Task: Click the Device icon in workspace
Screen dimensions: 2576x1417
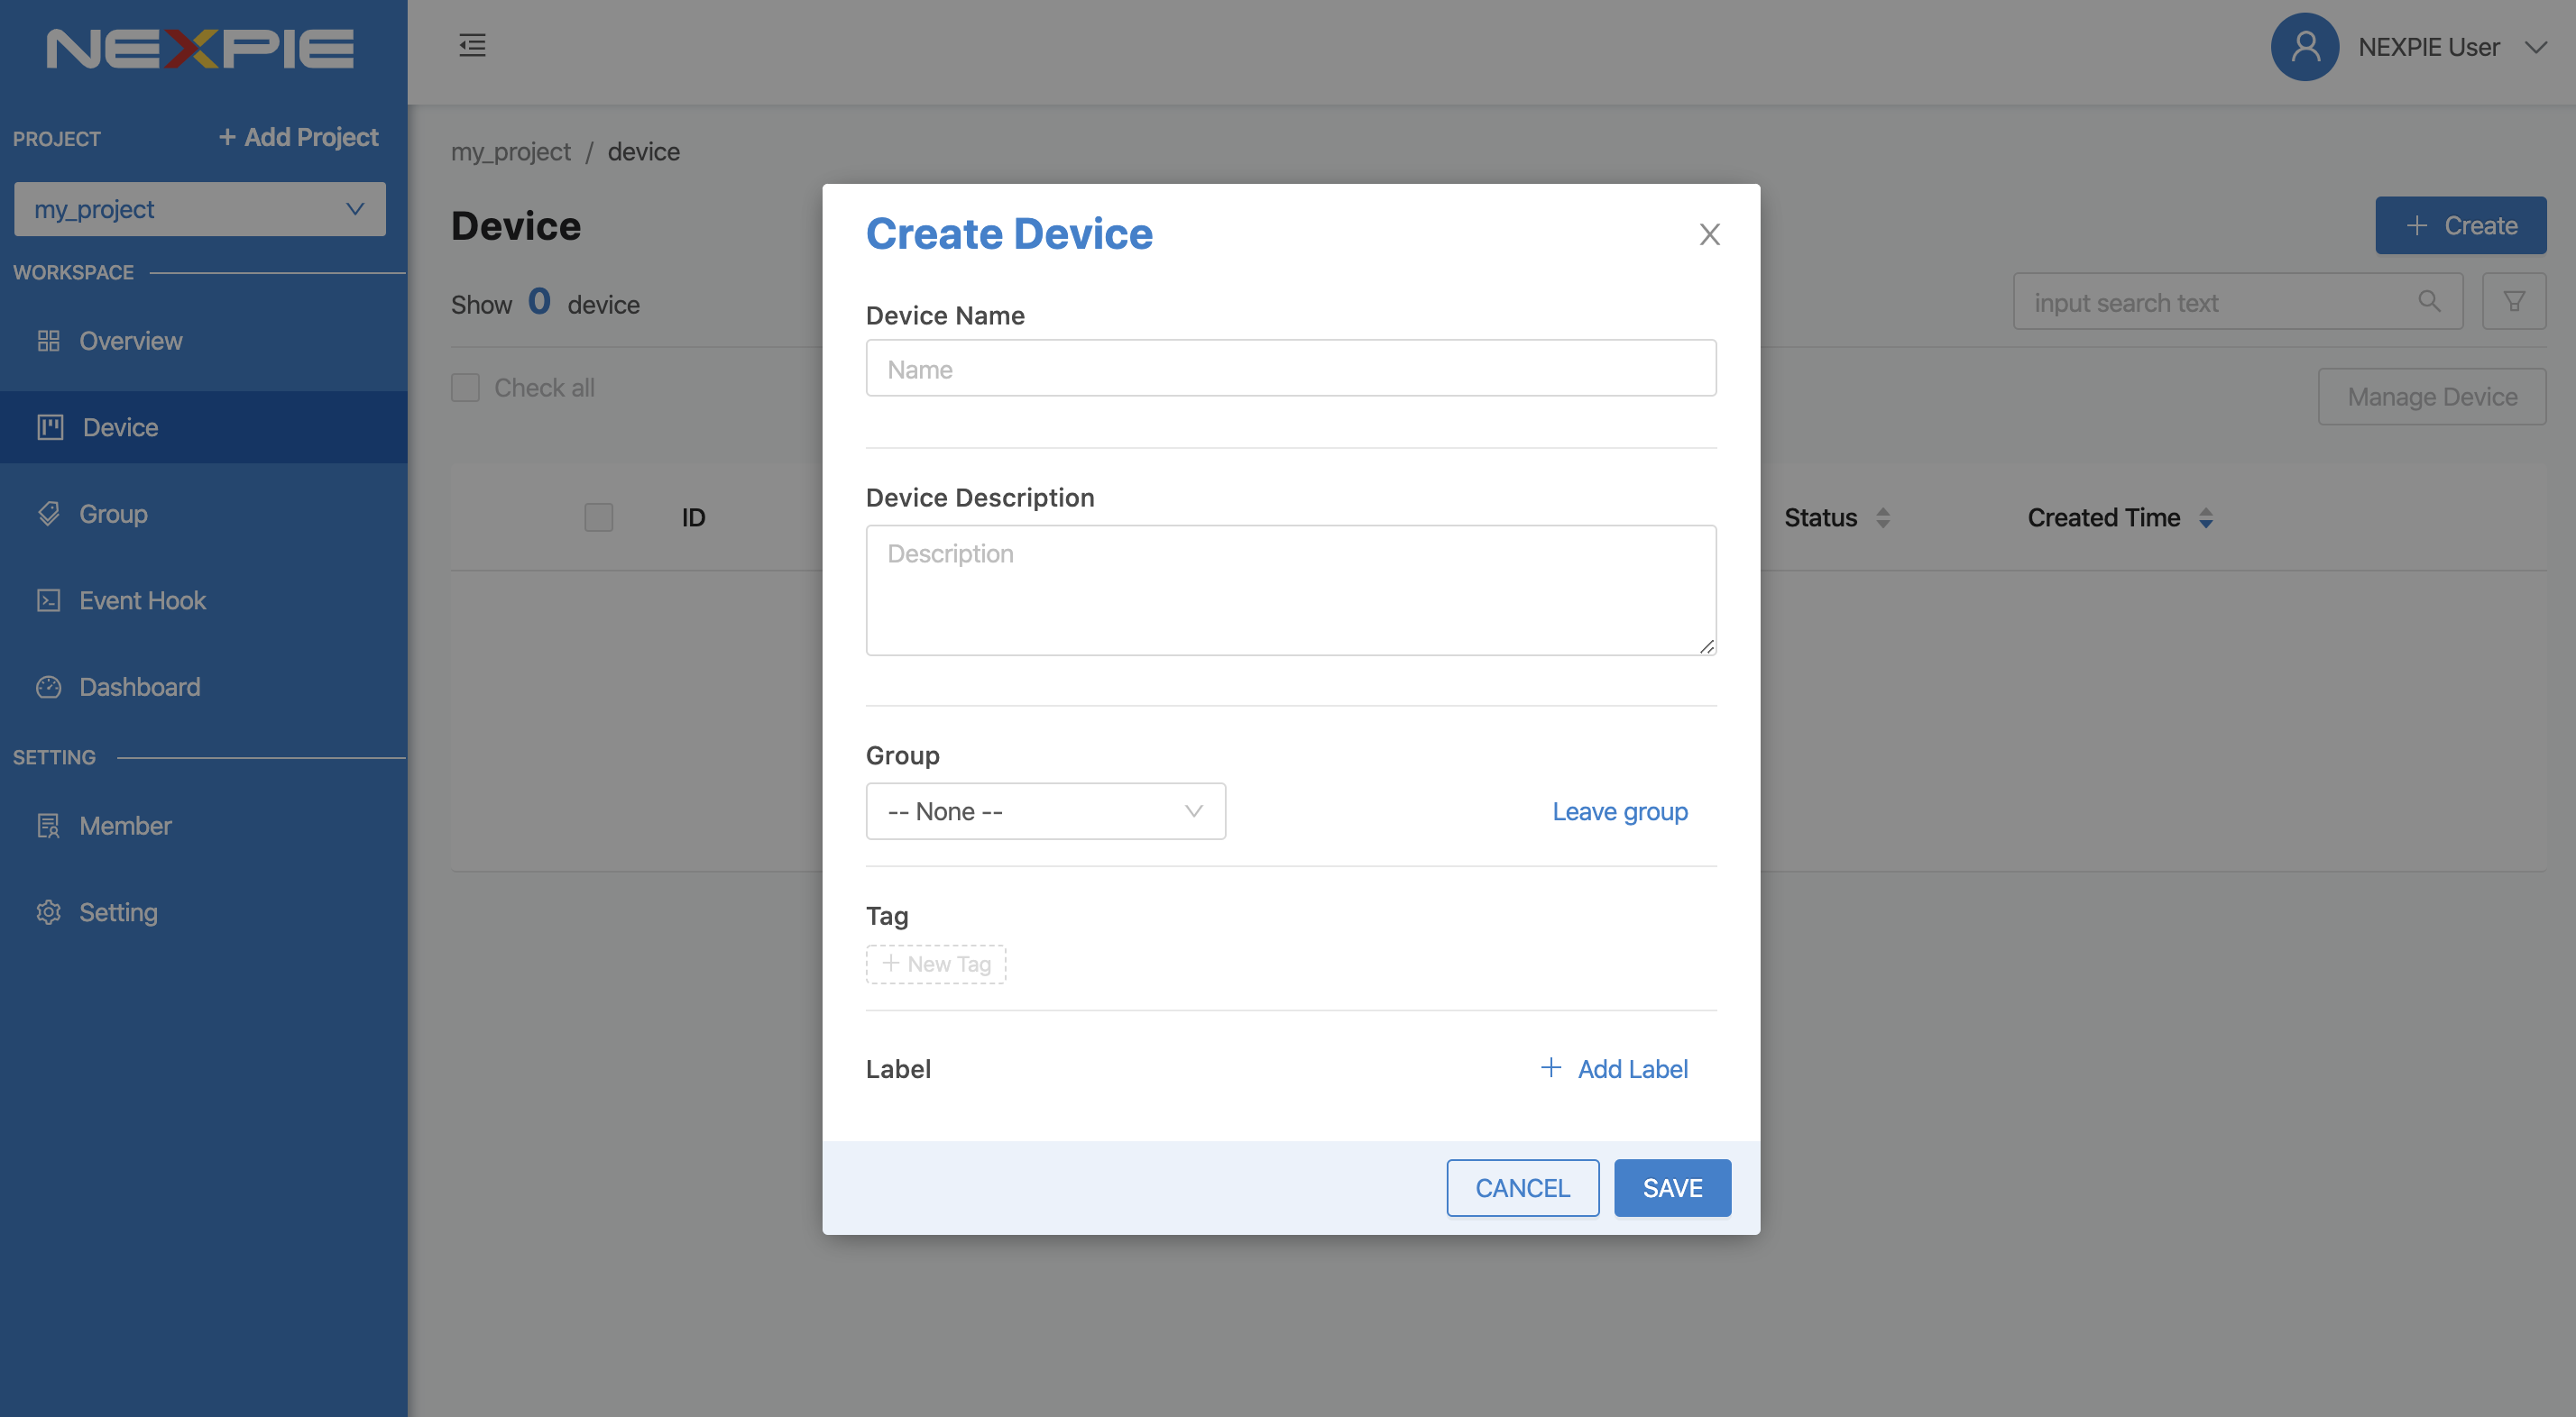Action: pos(49,425)
